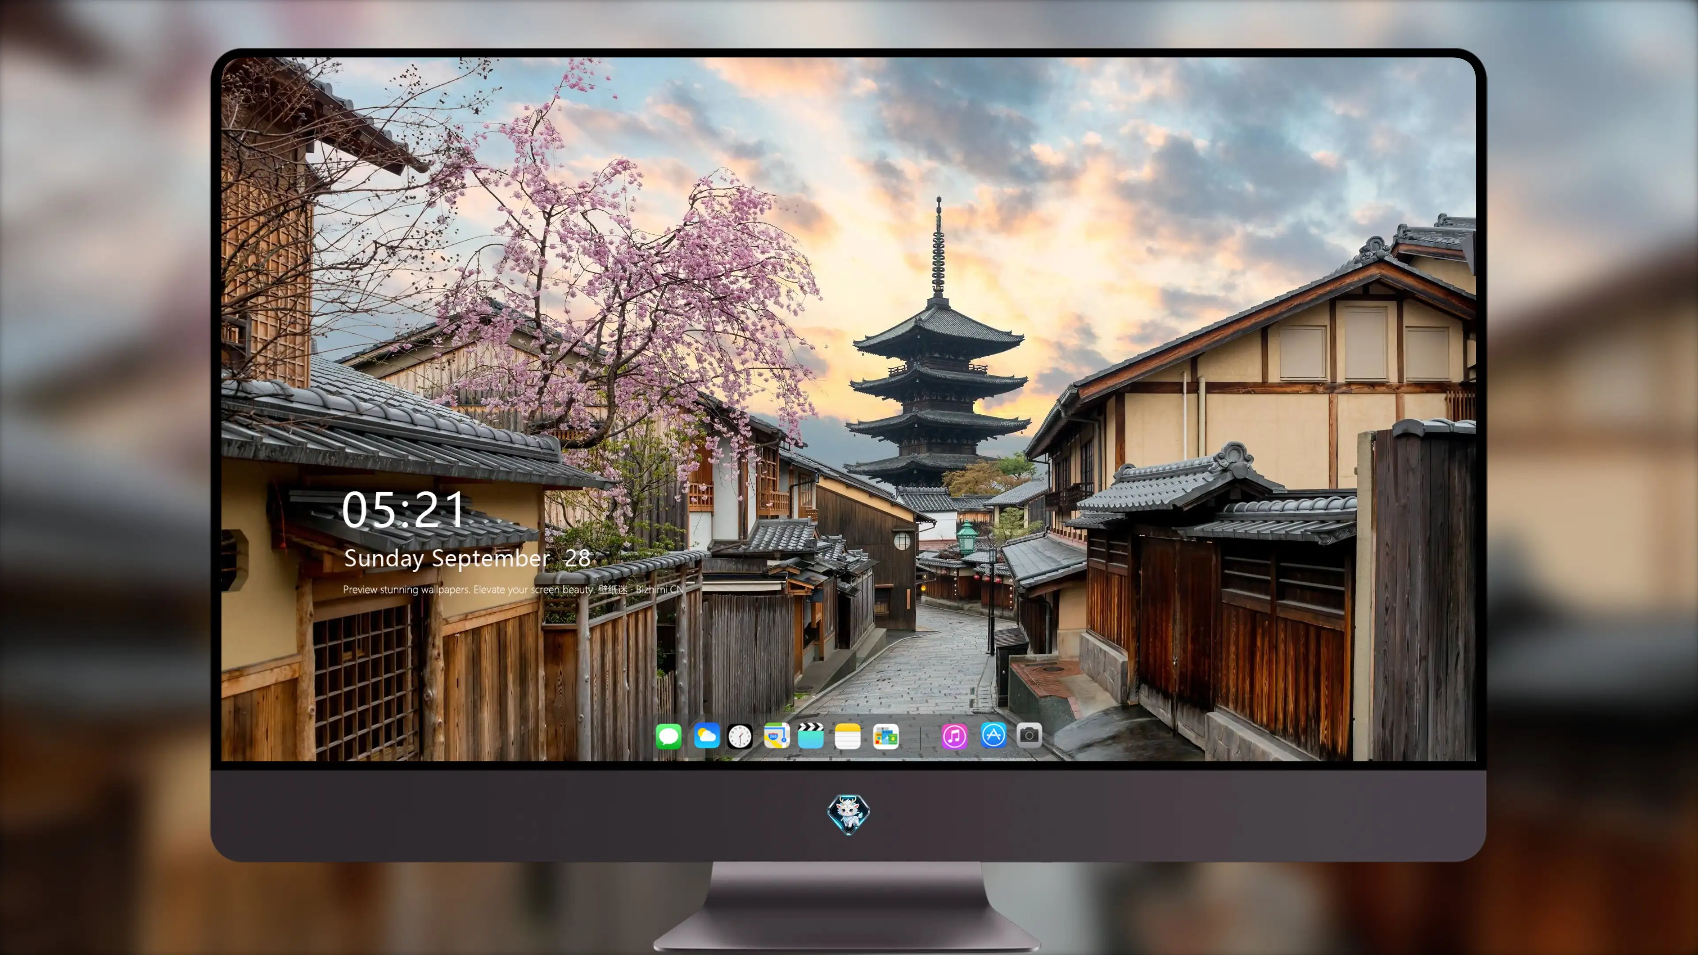Launch the Maps app from dock

tap(776, 736)
